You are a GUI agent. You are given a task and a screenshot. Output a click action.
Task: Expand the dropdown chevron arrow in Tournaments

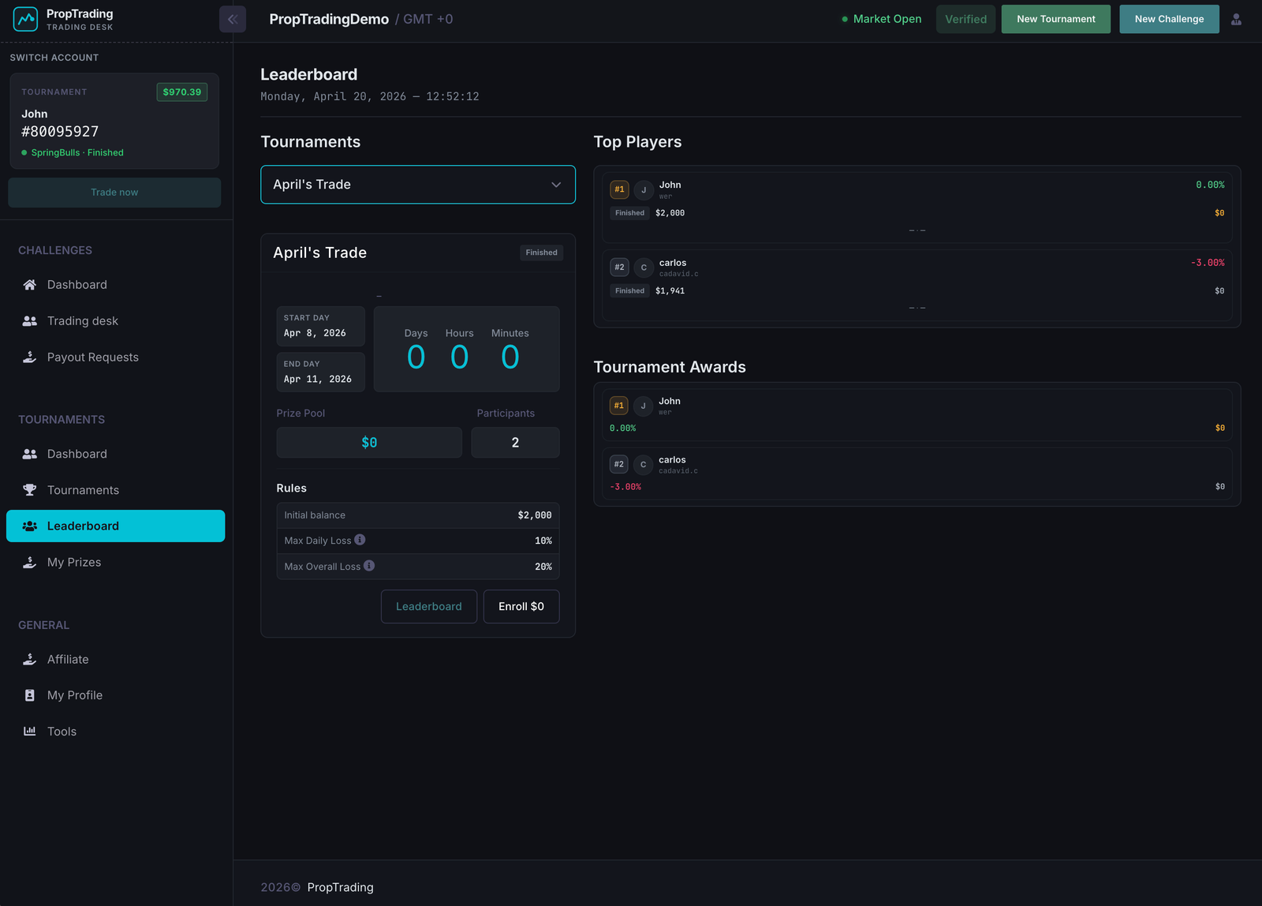point(556,185)
